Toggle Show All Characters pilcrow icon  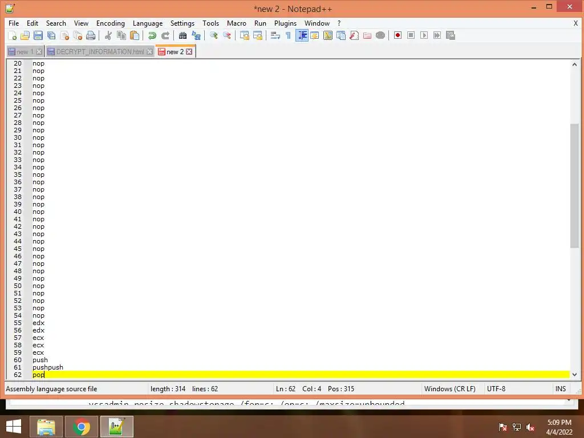click(288, 35)
